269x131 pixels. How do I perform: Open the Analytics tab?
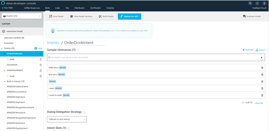point(110,8)
